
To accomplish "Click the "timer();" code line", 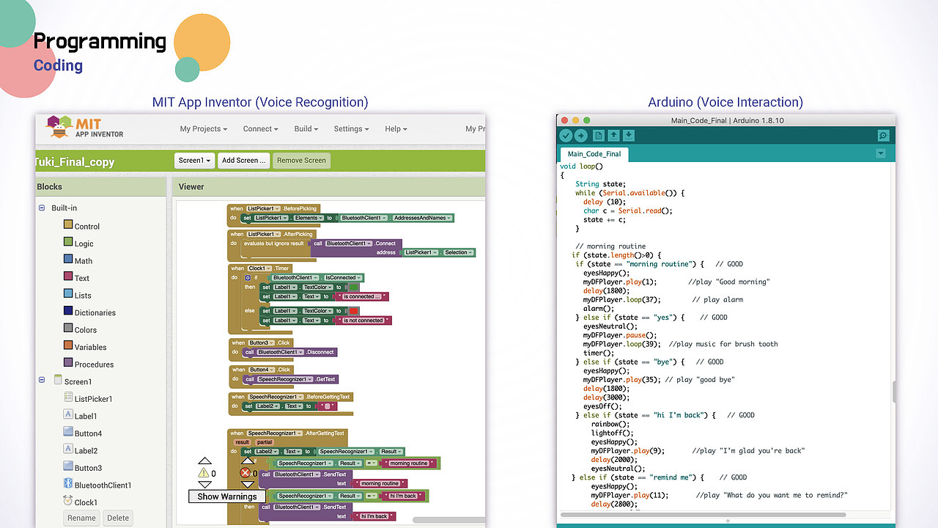I will tap(599, 353).
